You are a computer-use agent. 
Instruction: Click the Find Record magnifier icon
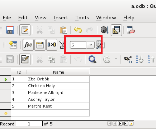[93, 59]
